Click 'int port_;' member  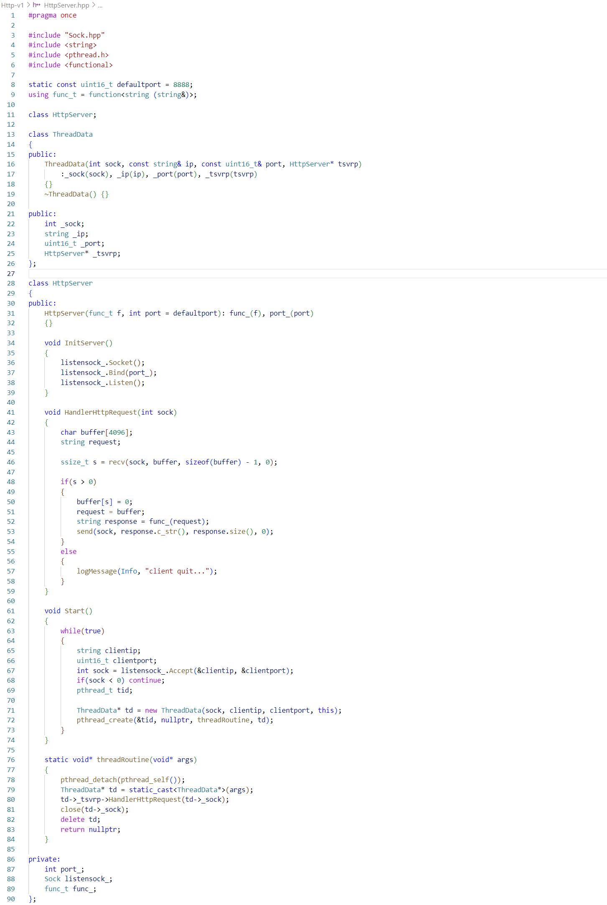64,869
